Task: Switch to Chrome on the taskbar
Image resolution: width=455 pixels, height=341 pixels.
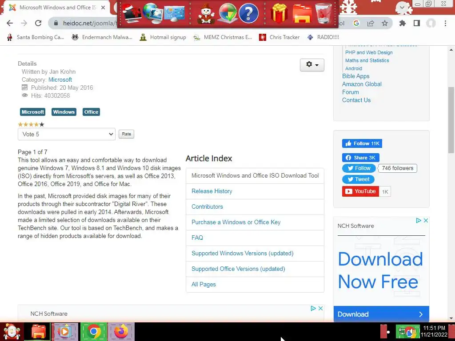Action: tap(93, 331)
